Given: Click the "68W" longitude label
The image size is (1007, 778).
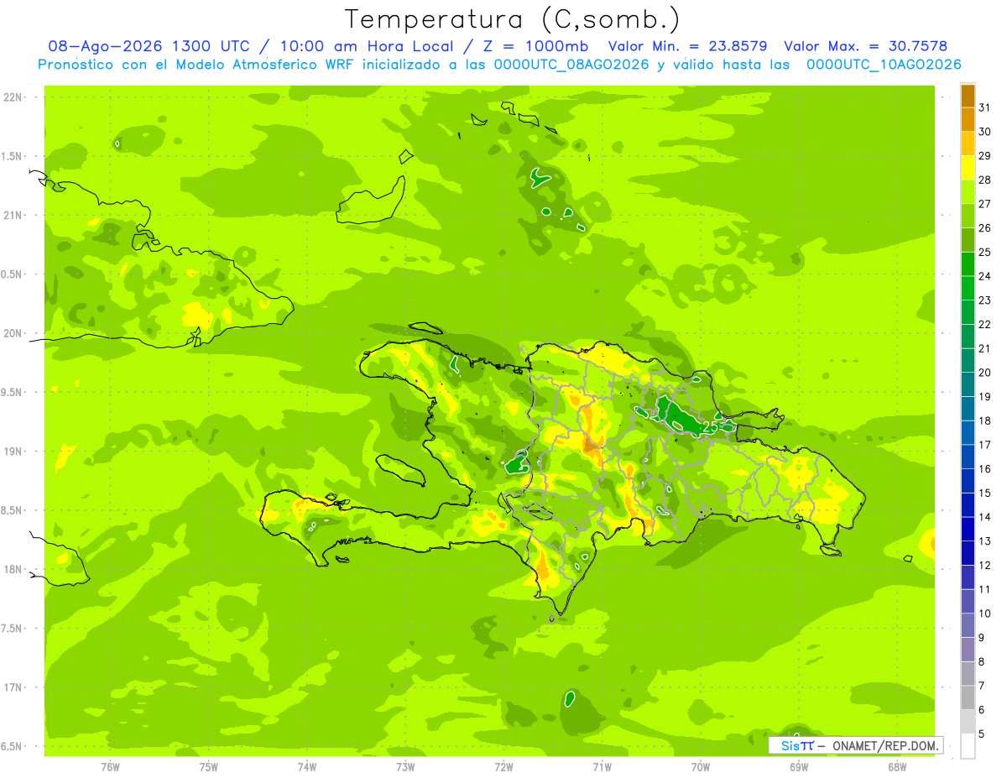Looking at the screenshot, I should 897,767.
